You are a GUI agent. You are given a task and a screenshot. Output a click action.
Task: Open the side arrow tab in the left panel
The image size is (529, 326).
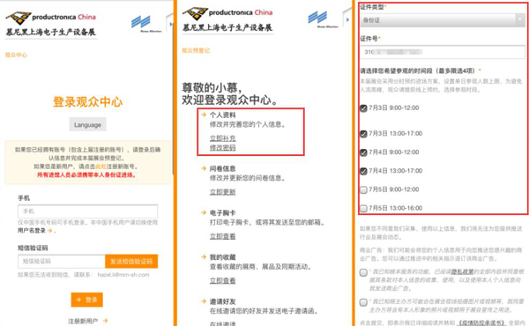tap(170, 24)
